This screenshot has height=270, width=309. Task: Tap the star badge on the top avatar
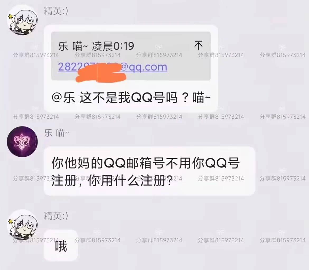click(x=10, y=17)
